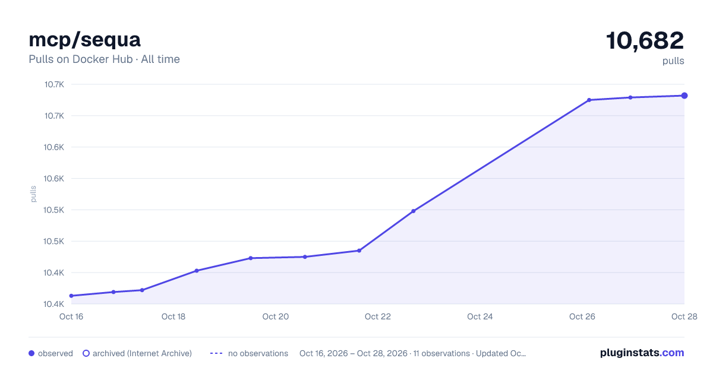Select the data point between Oct 22 and Oct 24
The width and height of the screenshot is (713, 374).
point(414,211)
